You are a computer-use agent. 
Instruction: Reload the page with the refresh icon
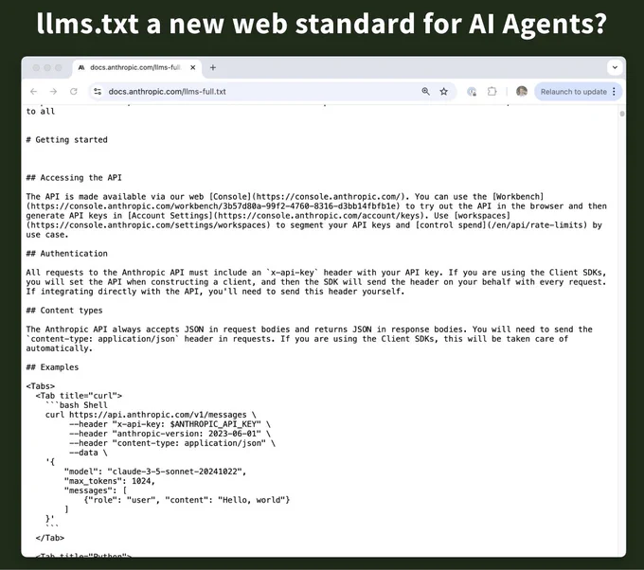click(74, 92)
